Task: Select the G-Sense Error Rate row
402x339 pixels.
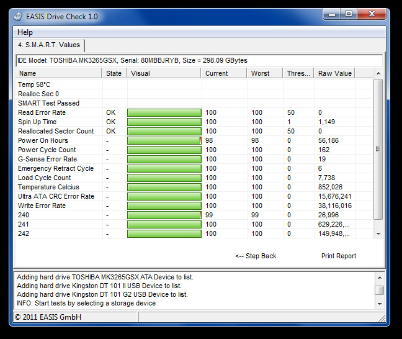Action: click(194, 159)
